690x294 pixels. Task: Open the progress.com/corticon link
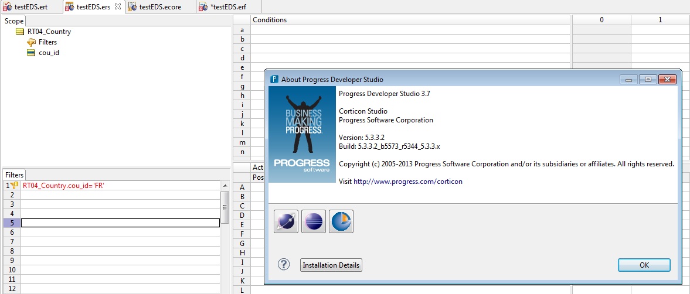pos(408,181)
